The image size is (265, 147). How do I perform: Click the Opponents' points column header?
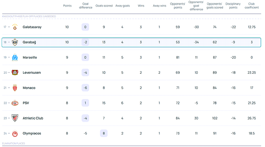(178, 6)
